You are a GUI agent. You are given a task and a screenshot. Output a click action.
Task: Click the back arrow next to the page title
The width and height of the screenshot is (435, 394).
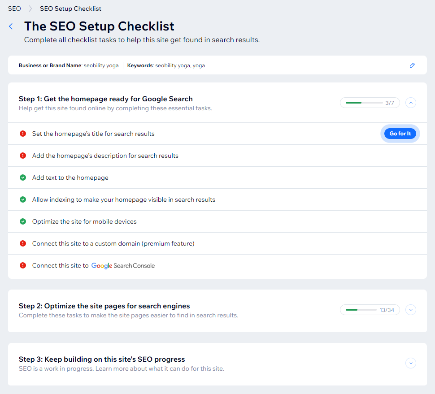pos(10,26)
